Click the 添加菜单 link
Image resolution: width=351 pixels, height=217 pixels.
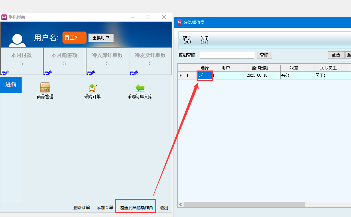(x=105, y=208)
